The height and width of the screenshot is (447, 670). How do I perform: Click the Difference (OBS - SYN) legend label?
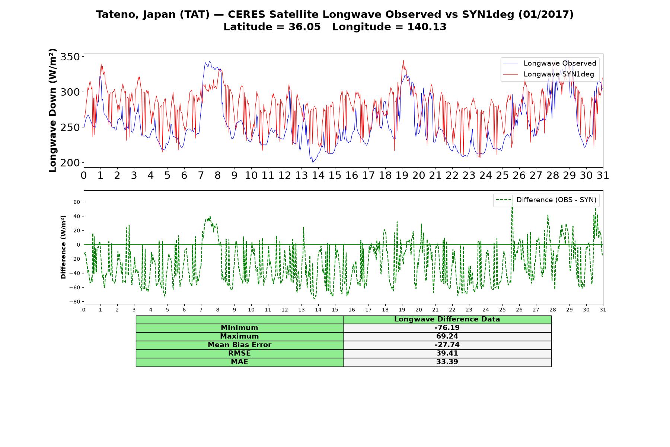[x=556, y=200]
